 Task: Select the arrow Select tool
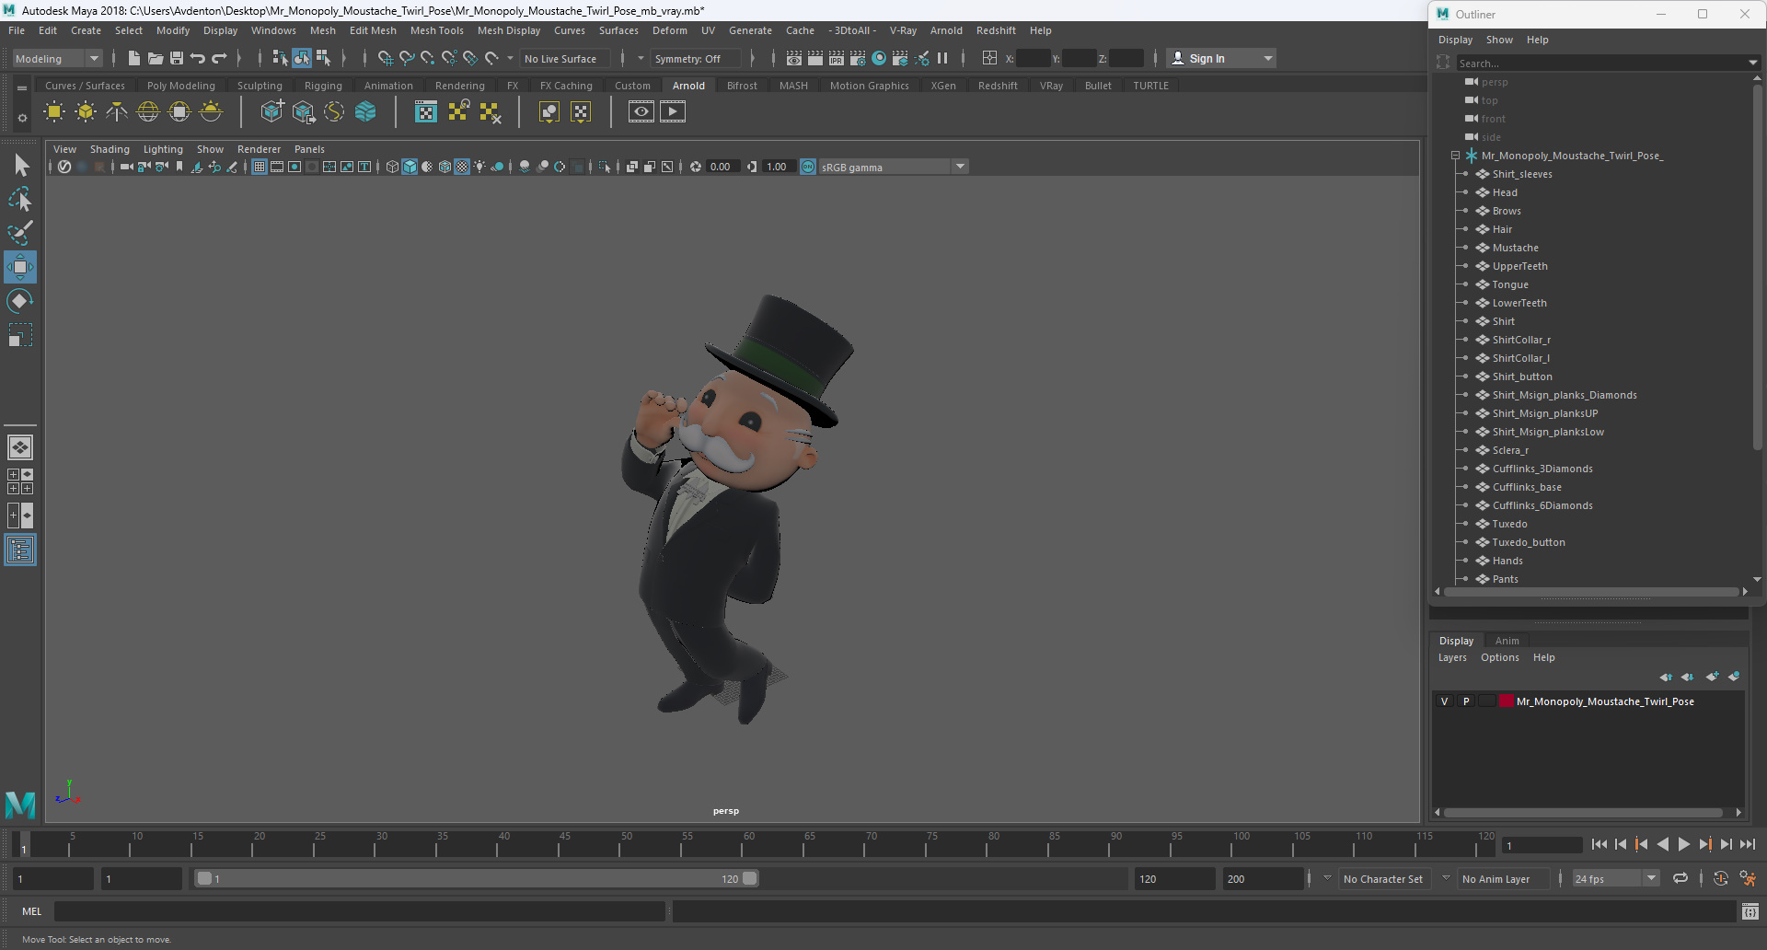tap(20, 165)
